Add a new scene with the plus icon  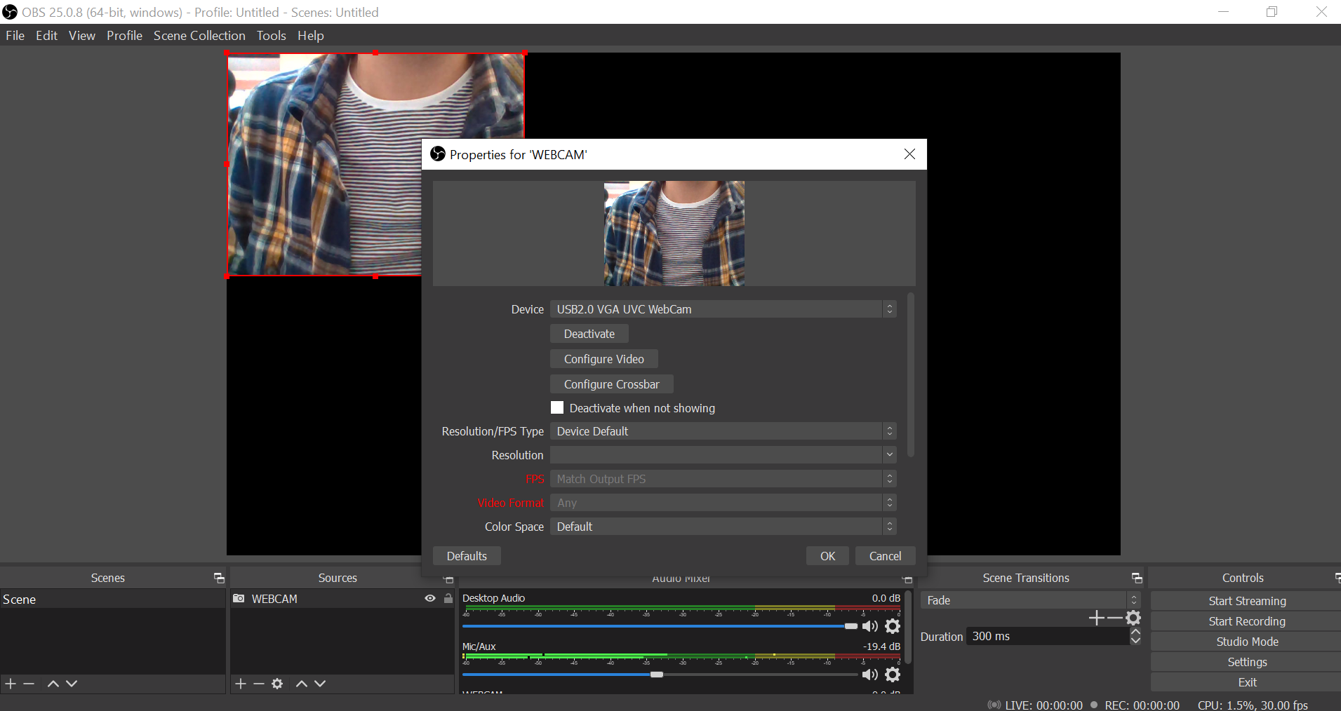[x=10, y=684]
